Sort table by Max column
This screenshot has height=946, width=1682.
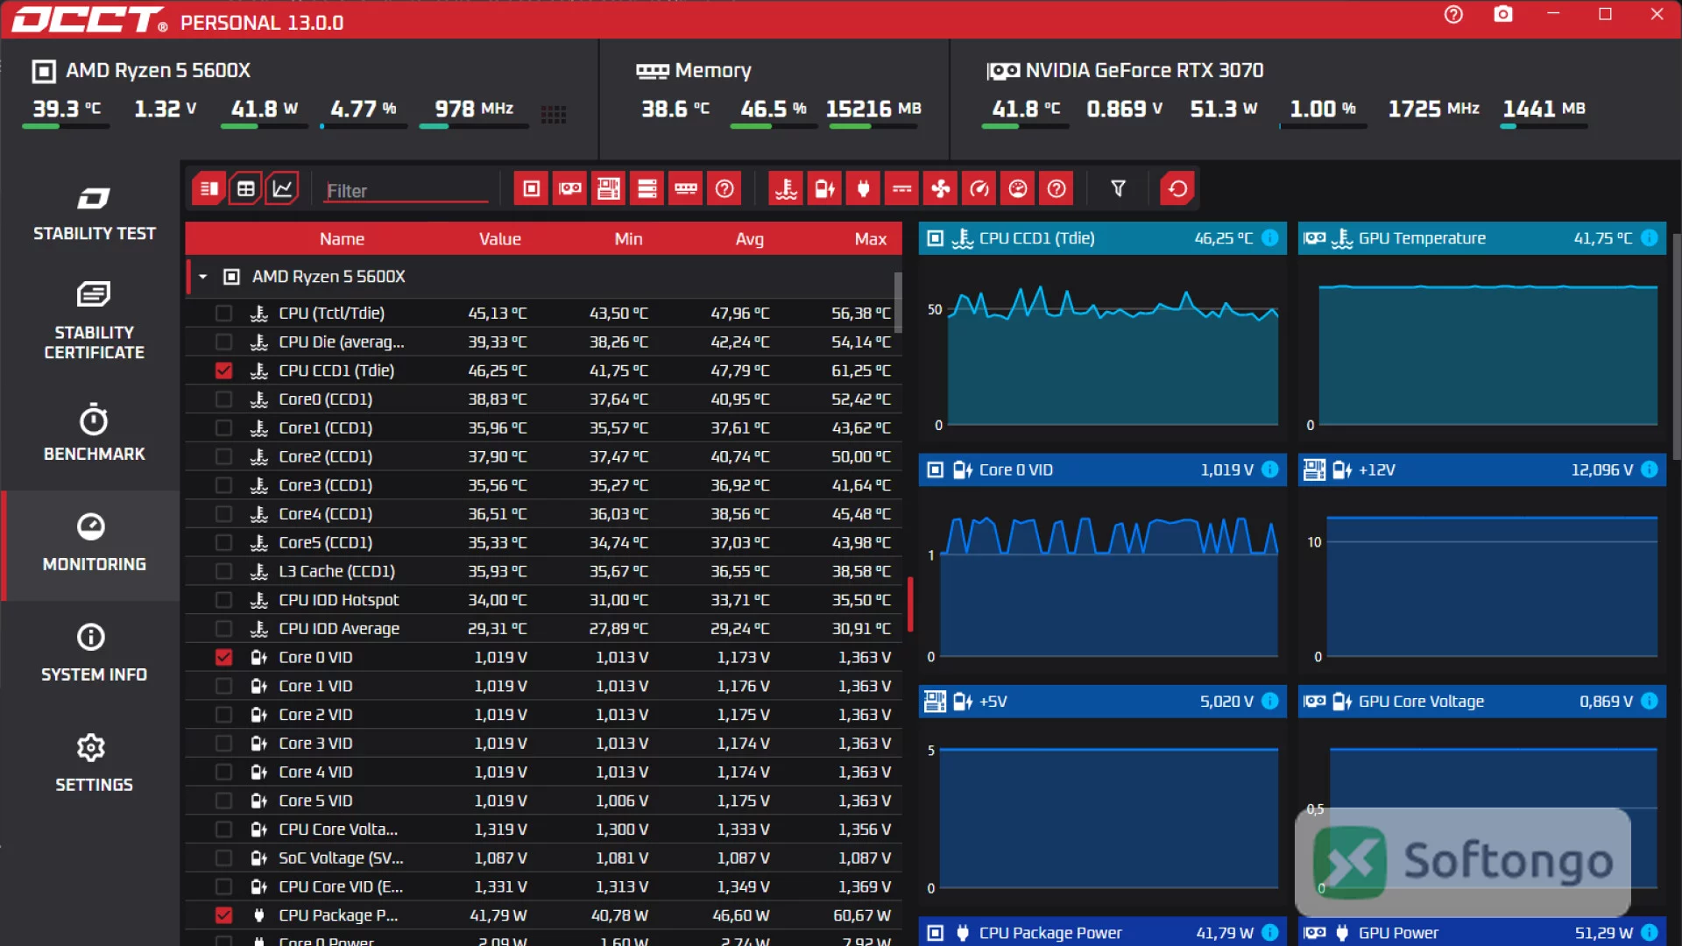pyautogui.click(x=871, y=239)
